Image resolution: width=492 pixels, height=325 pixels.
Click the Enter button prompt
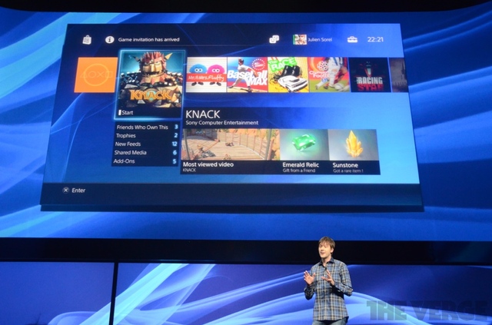[75, 190]
